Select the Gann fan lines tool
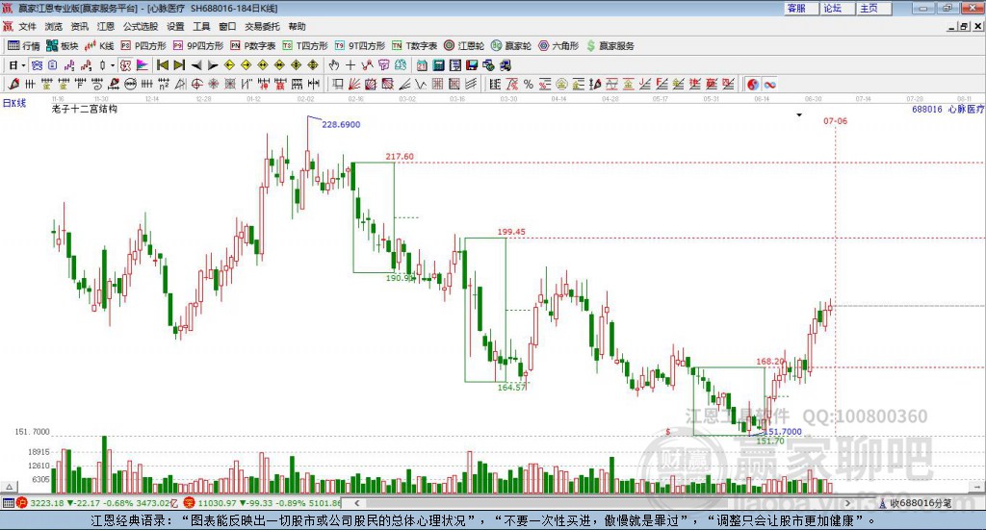The height and width of the screenshot is (530, 986). click(354, 84)
